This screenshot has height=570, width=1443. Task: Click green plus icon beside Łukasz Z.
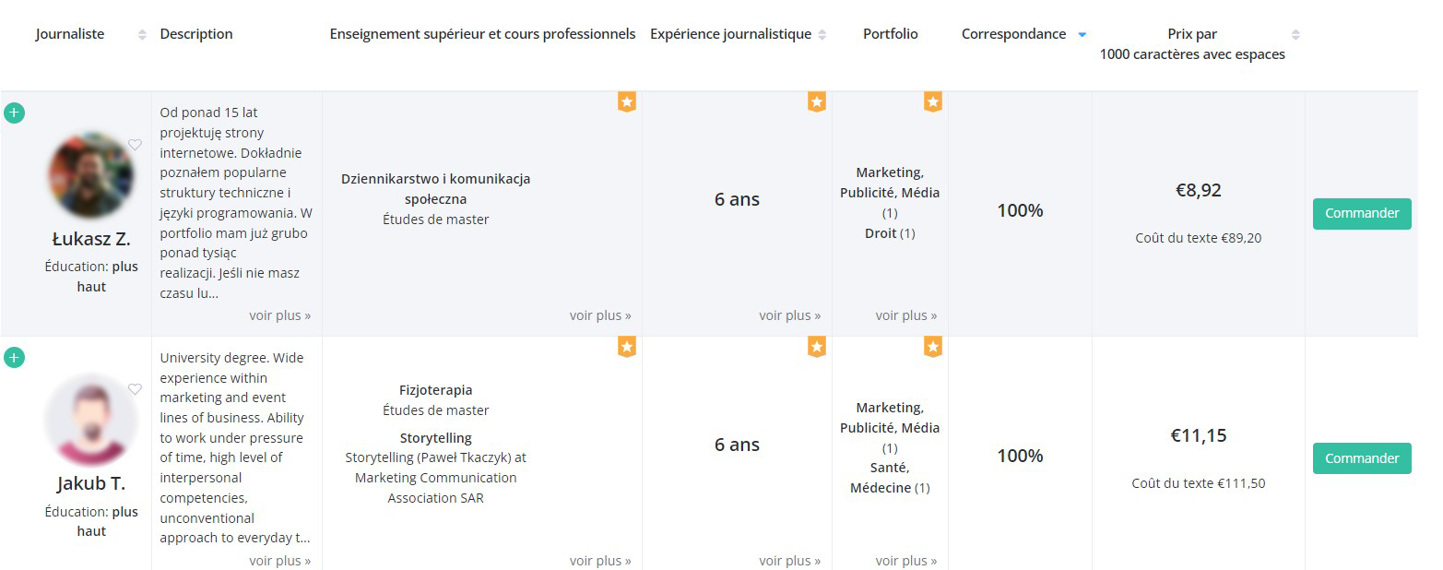[14, 113]
